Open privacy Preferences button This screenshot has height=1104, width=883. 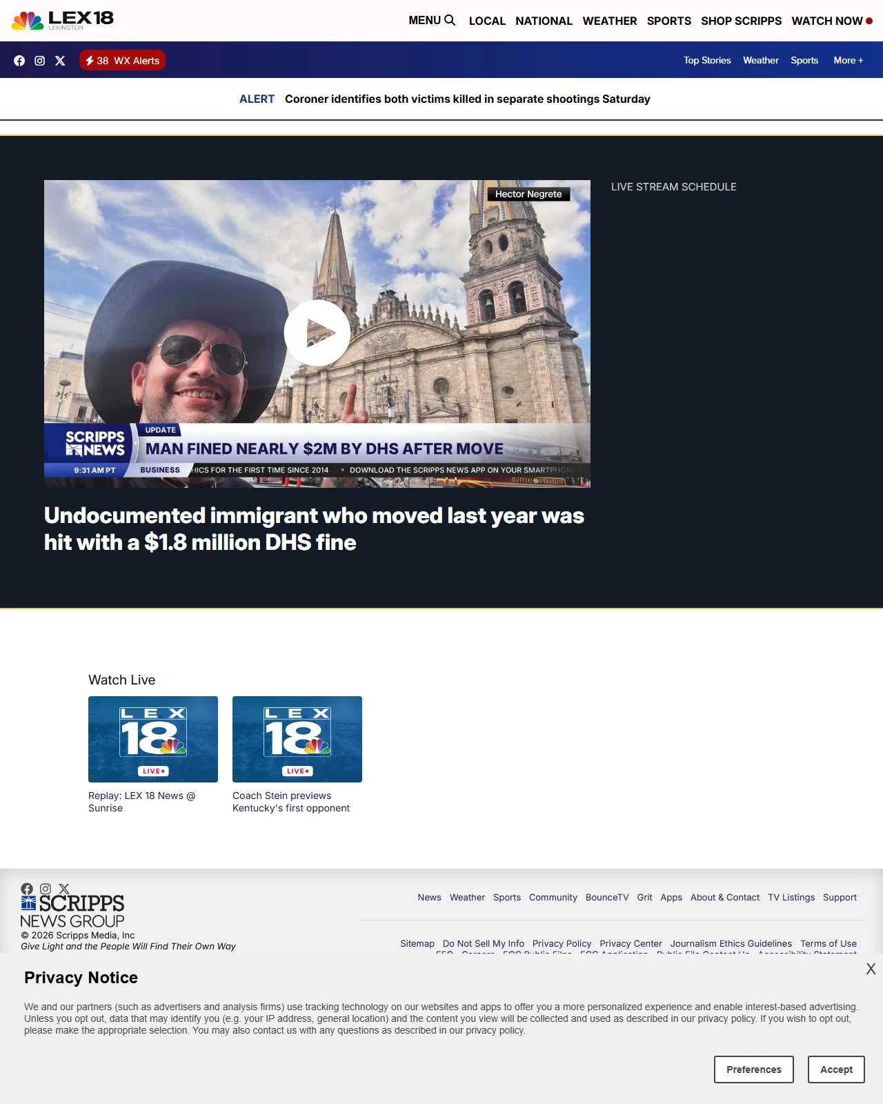click(x=754, y=1069)
